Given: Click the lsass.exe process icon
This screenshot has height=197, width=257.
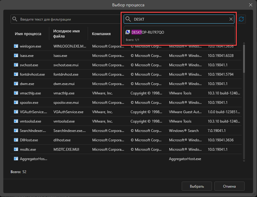Looking at the screenshot, I should click(16, 56).
